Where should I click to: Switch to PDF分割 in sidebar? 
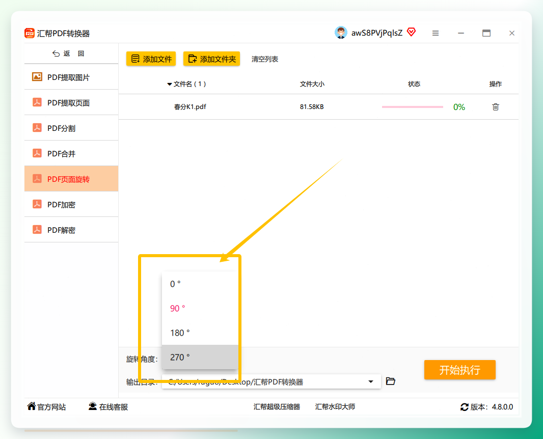coord(71,128)
